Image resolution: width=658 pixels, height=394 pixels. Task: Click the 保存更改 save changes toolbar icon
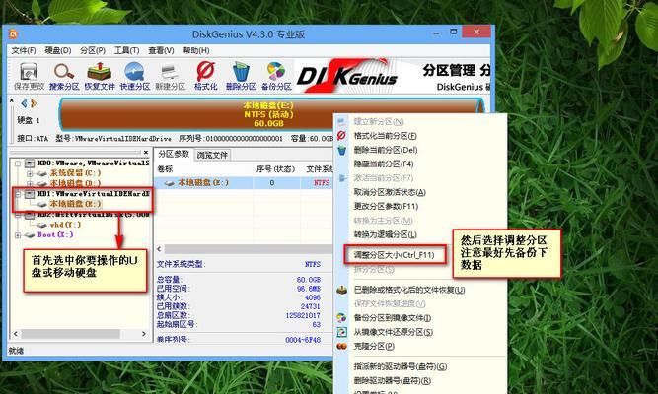pyautogui.click(x=29, y=76)
